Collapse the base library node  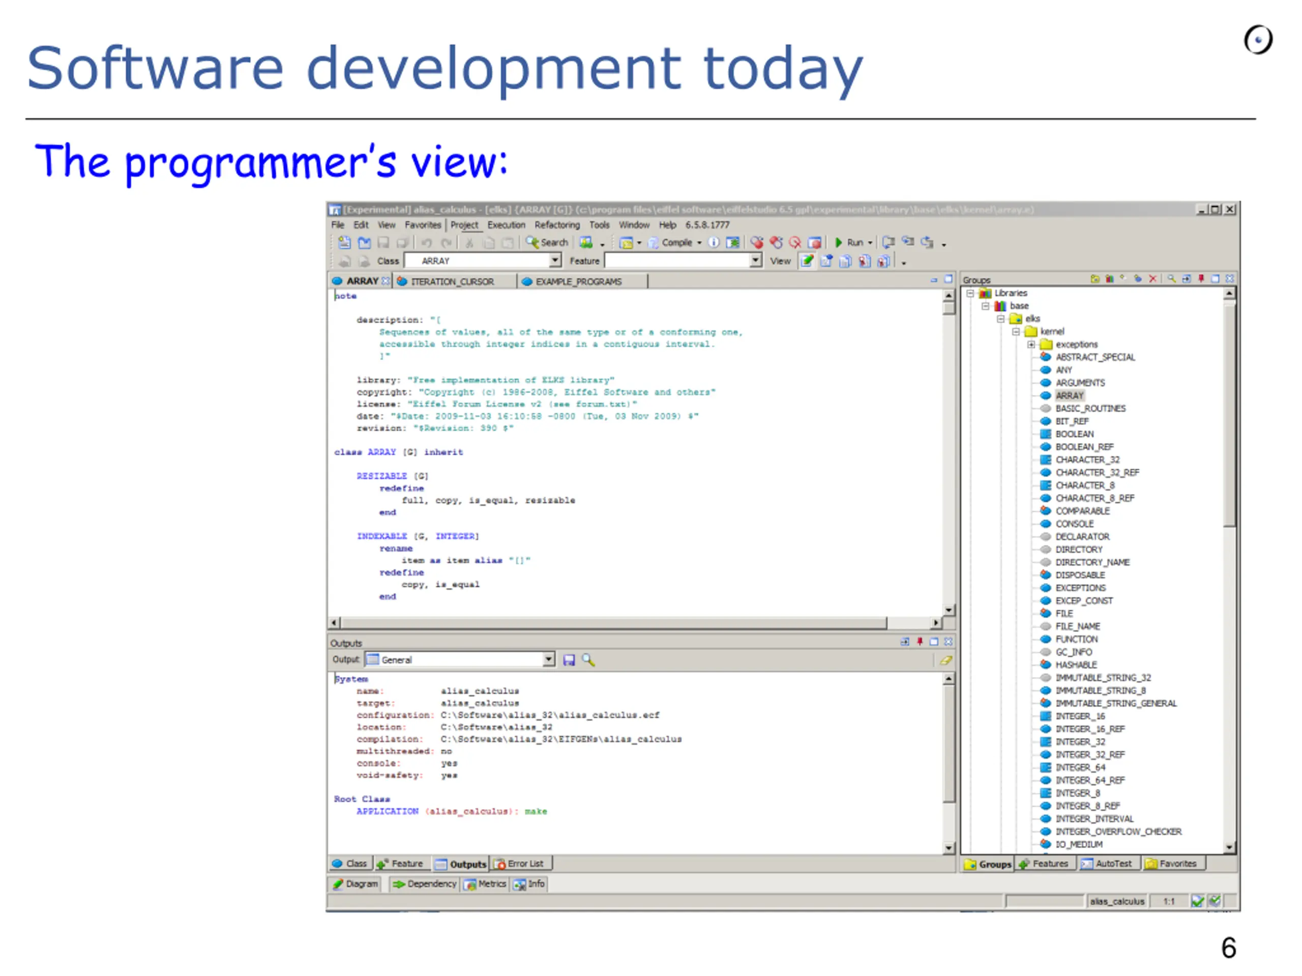pyautogui.click(x=985, y=306)
